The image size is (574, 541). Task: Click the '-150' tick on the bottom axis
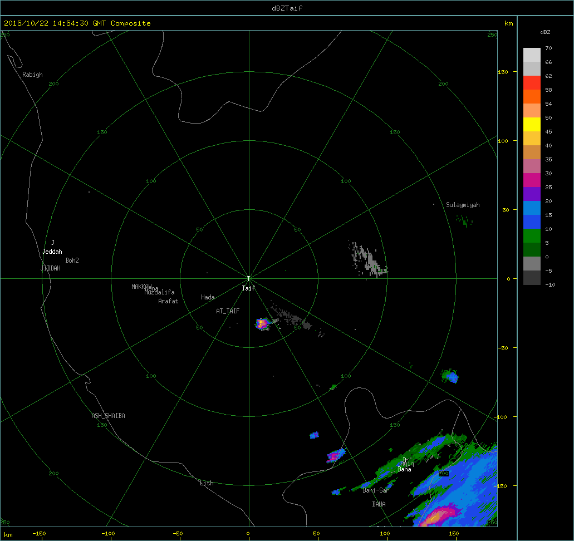pyautogui.click(x=39, y=534)
